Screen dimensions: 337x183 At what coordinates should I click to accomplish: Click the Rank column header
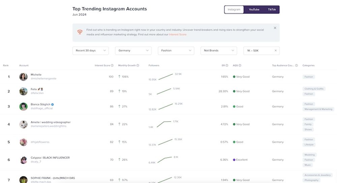pos(6,65)
